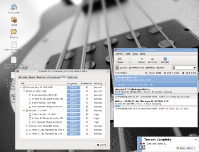Uncheck download for 1 Impression.flac
This screenshot has width=199, height=152.
tap(87, 95)
